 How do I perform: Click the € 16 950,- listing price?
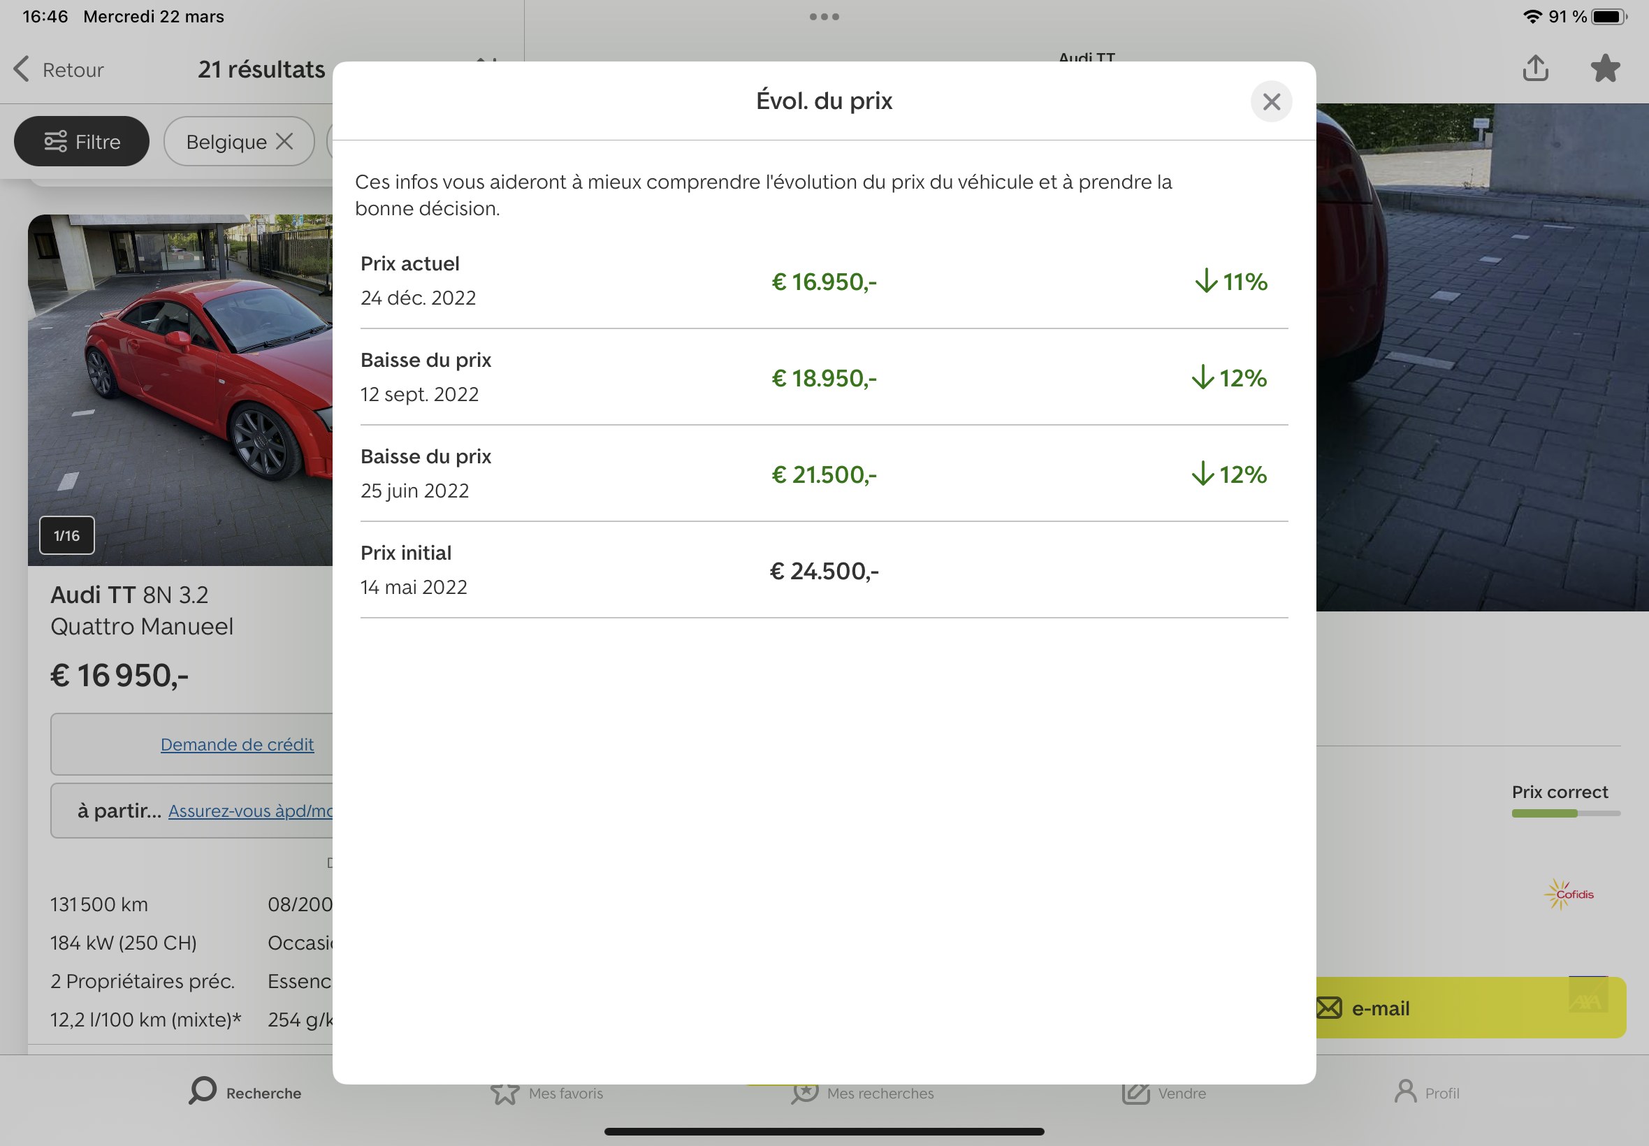coord(120,675)
